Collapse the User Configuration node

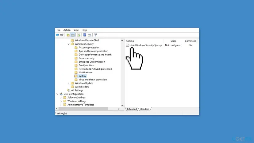[x=57, y=94]
